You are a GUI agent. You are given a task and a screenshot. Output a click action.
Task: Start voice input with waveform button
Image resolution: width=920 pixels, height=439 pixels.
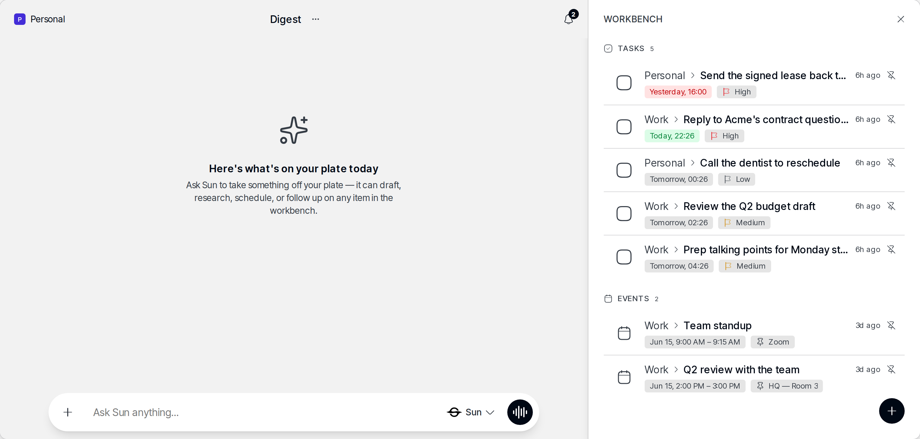520,412
